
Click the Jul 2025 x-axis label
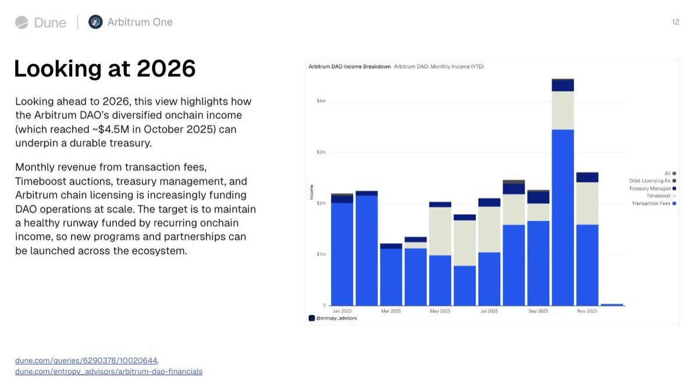489,311
